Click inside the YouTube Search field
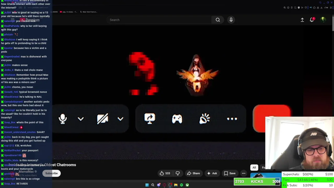The image size is (334, 188). [x=159, y=20]
